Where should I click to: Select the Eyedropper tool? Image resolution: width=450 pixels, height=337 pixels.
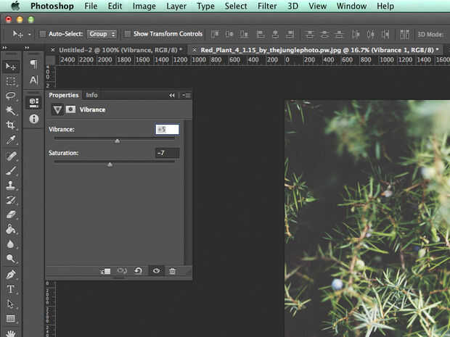coord(11,140)
